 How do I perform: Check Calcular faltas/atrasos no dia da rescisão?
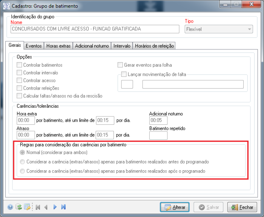pyautogui.click(x=20, y=96)
